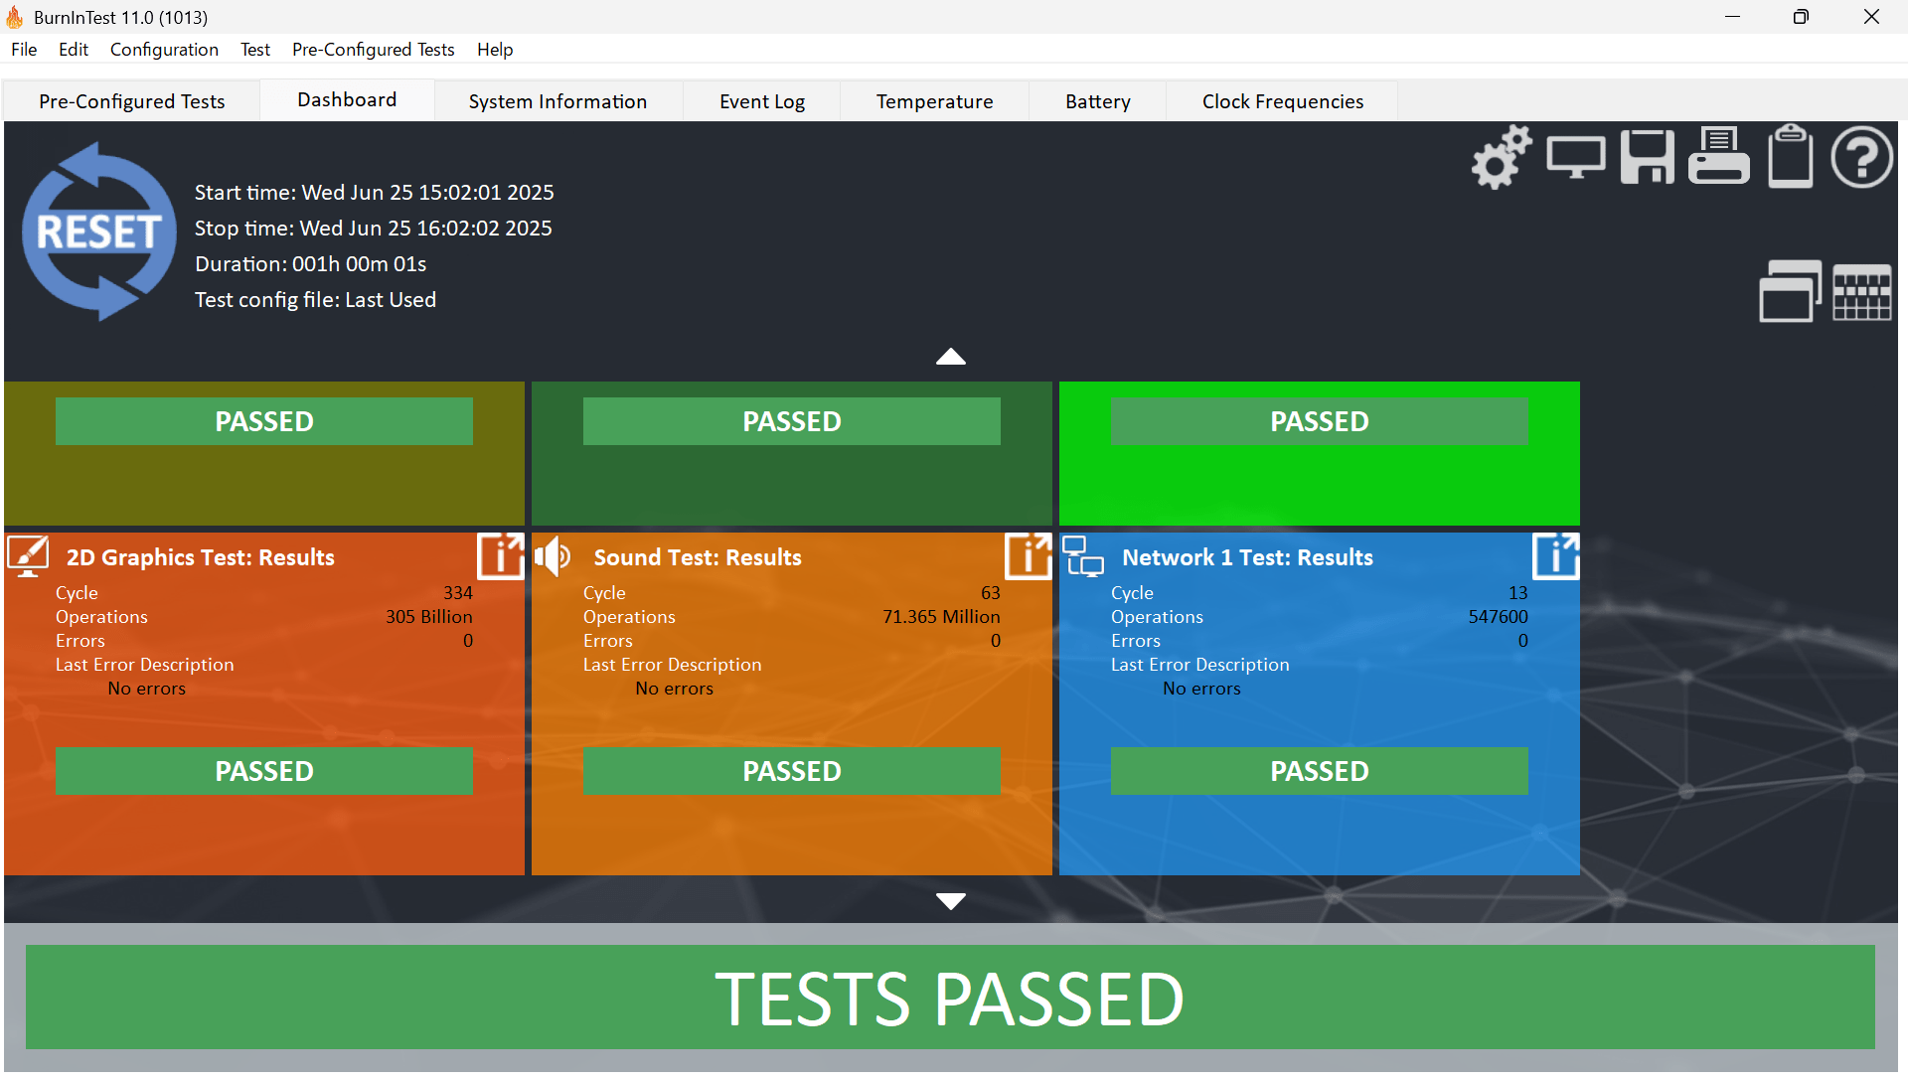The image size is (1908, 1080).
Task: Copy results with the clipboard icon
Action: pyautogui.click(x=1790, y=156)
